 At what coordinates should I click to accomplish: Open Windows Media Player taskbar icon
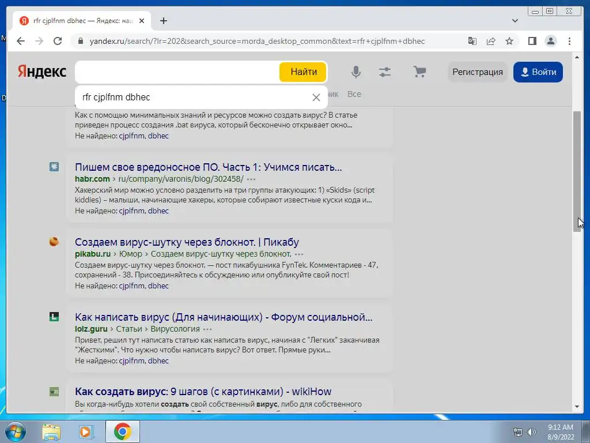[x=86, y=431]
